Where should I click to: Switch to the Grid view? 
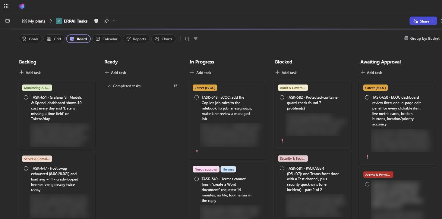54,39
